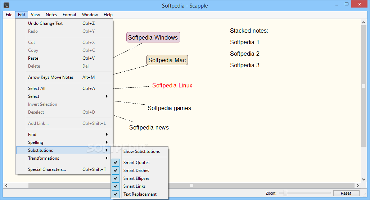
Task: Uncheck Smart Ellipses
Action: point(140,178)
